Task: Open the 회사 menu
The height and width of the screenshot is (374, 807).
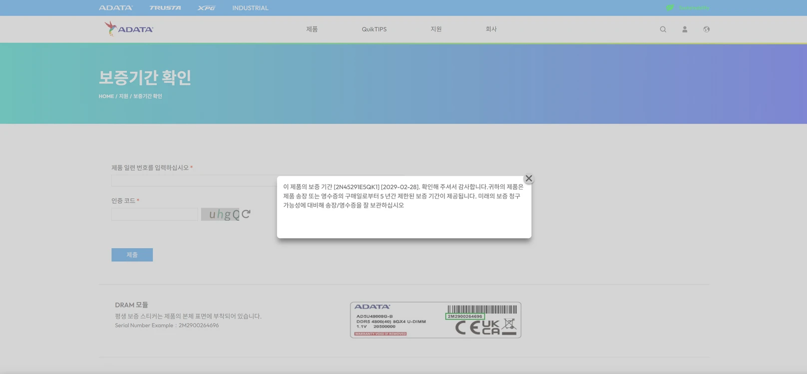Action: (491, 29)
